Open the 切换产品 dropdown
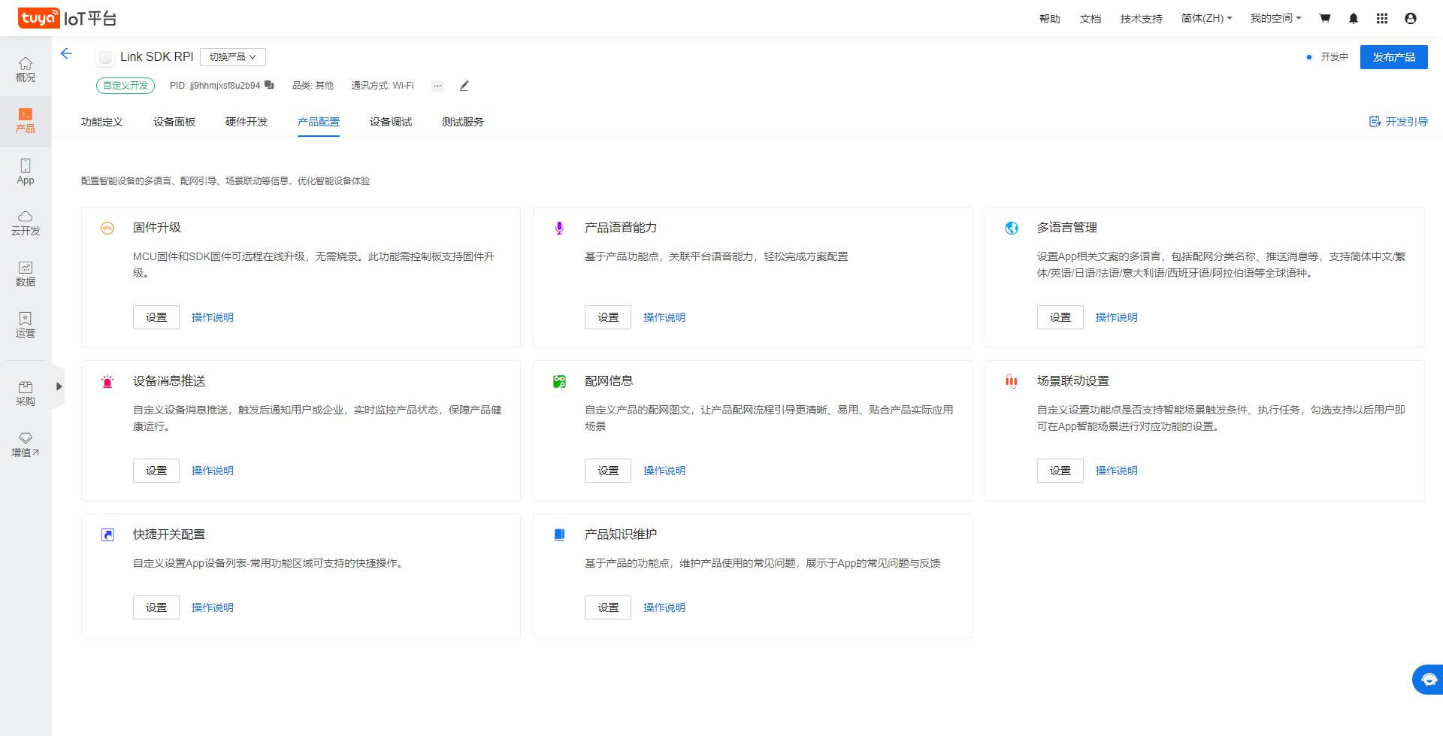Viewport: 1443px width, 736px height. click(x=232, y=56)
